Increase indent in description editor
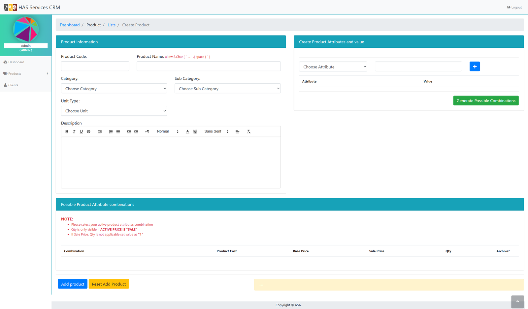The image size is (528, 309). point(136,131)
